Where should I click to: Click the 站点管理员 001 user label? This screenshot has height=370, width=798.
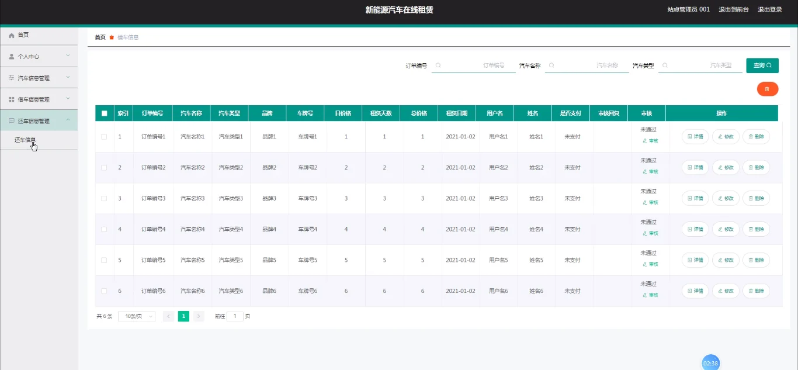[689, 9]
